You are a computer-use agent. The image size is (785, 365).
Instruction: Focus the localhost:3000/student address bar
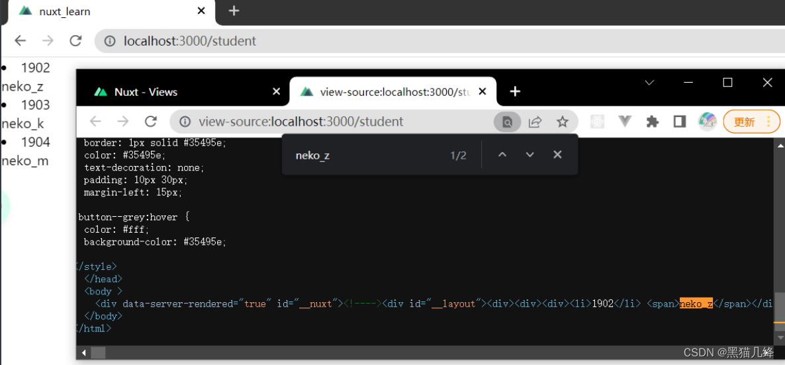coord(441,41)
